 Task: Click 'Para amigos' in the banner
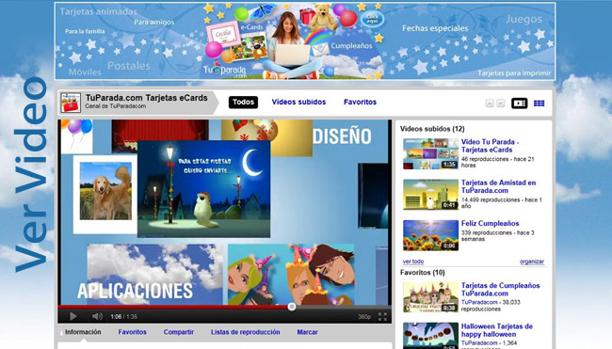click(x=154, y=23)
